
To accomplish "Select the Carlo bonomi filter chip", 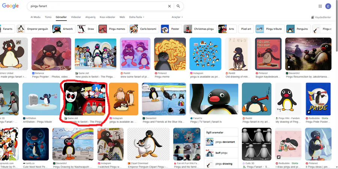I will click(x=144, y=29).
